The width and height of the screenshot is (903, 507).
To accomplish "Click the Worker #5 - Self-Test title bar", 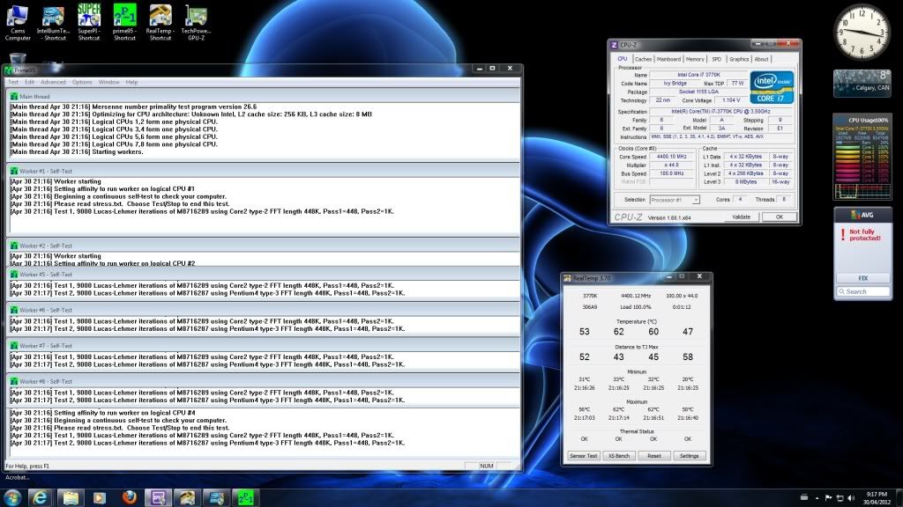I will (x=263, y=275).
